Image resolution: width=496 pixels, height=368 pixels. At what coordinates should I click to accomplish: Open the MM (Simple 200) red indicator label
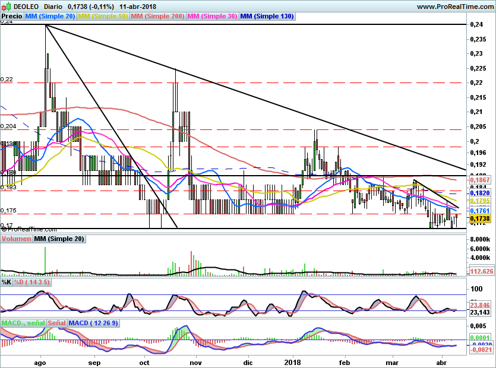tap(157, 16)
